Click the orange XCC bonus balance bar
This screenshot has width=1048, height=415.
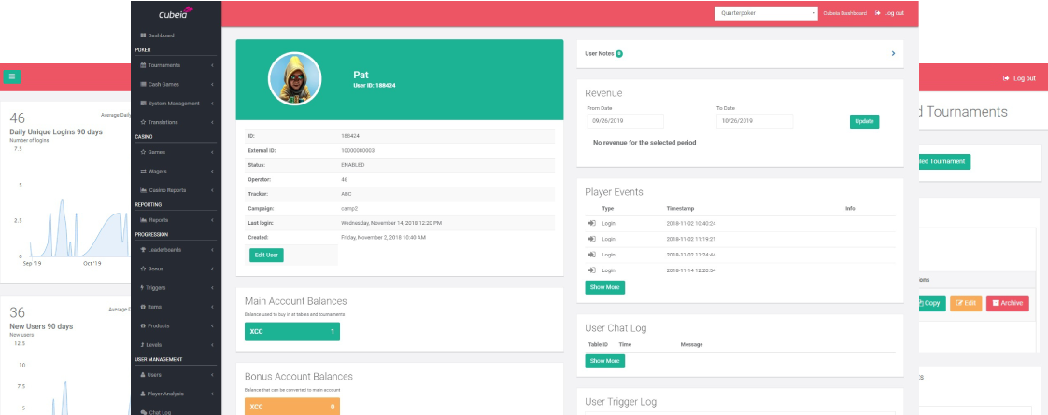pyautogui.click(x=292, y=407)
